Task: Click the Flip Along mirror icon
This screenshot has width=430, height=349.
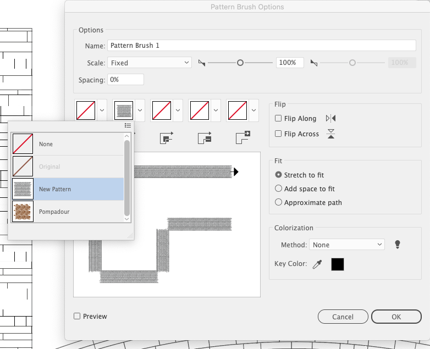Action: coord(330,118)
